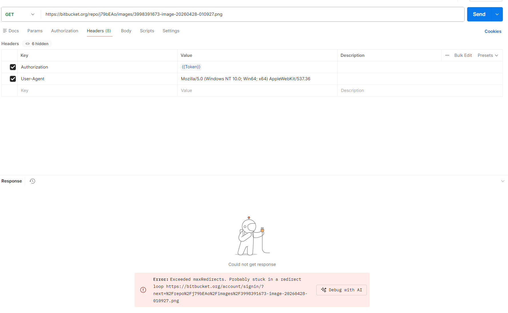Send the GET request
This screenshot has height=313, width=508.
click(479, 14)
